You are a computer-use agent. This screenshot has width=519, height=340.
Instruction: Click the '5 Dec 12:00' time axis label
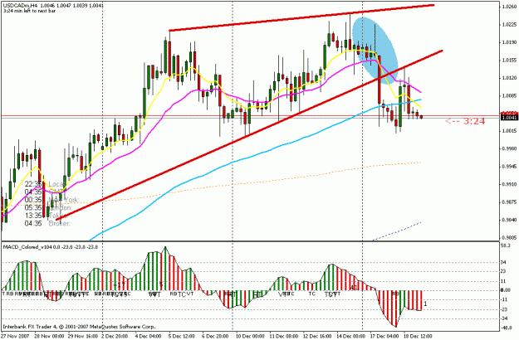tap(182, 336)
